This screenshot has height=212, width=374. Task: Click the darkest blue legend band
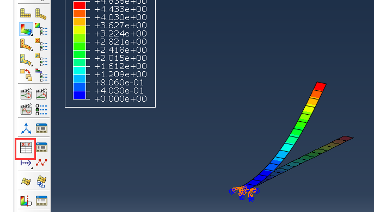tap(79, 95)
